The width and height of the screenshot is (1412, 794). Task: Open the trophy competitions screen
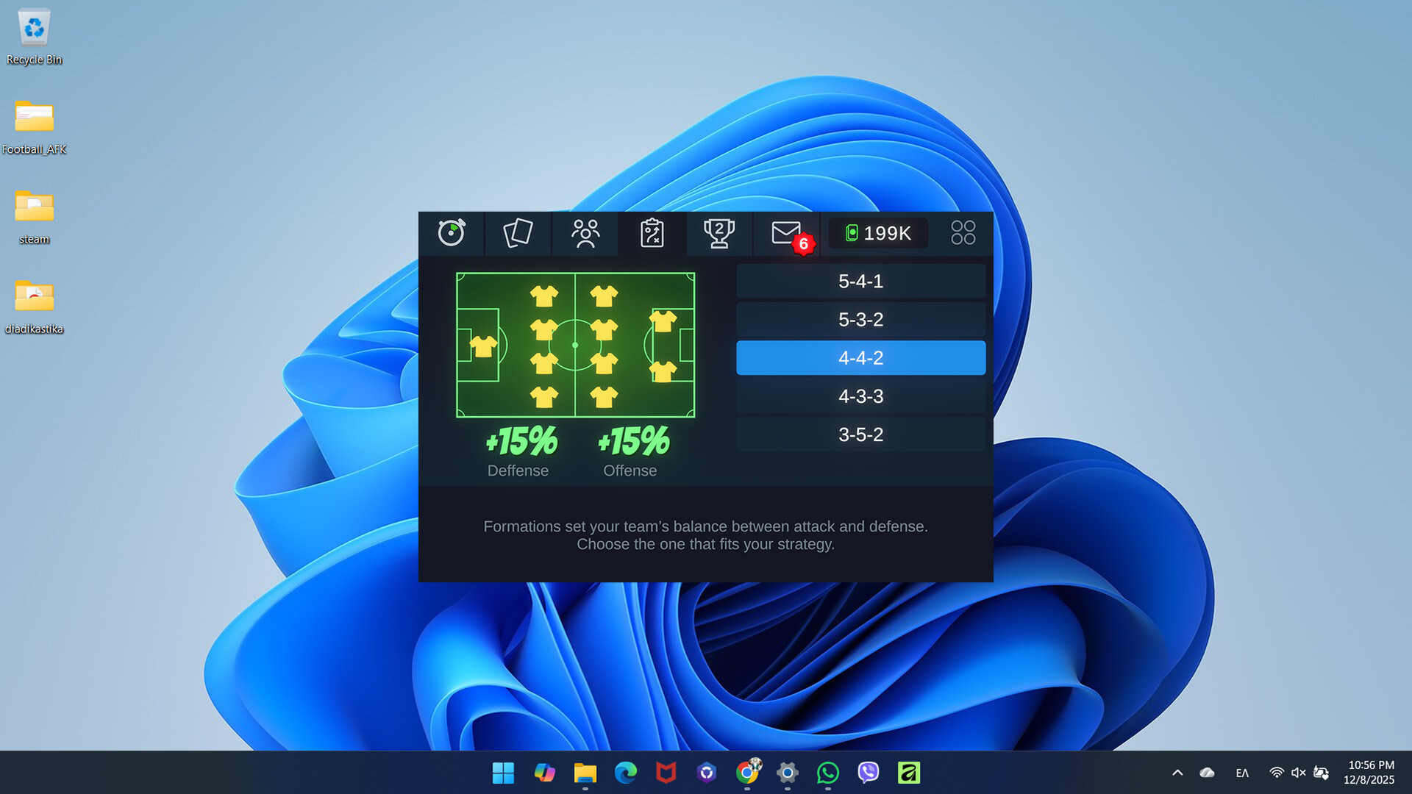click(x=719, y=233)
